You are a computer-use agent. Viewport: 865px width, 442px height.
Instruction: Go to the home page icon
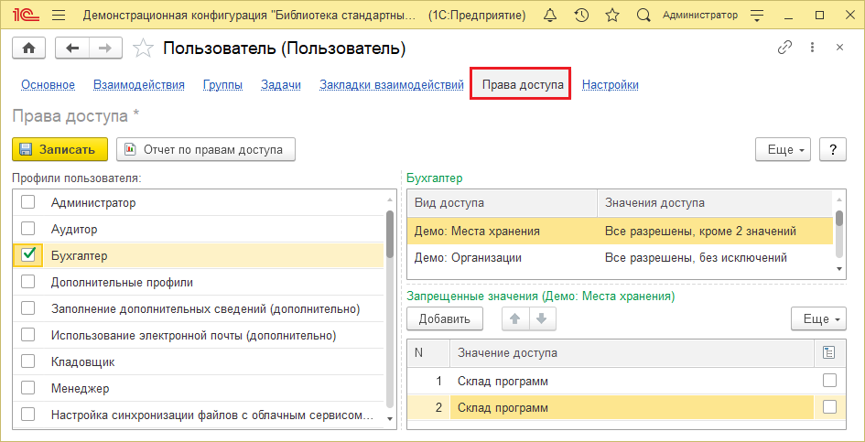[28, 49]
